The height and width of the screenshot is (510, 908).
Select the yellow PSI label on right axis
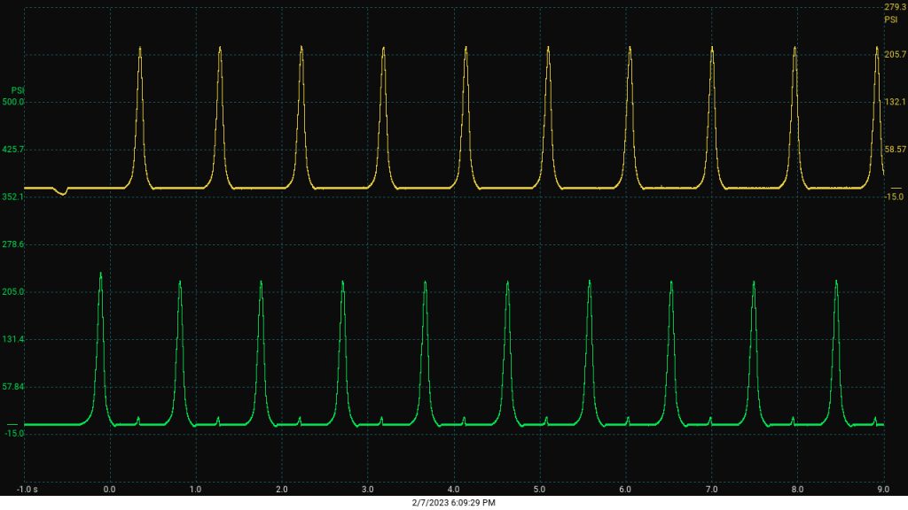pyautogui.click(x=890, y=19)
